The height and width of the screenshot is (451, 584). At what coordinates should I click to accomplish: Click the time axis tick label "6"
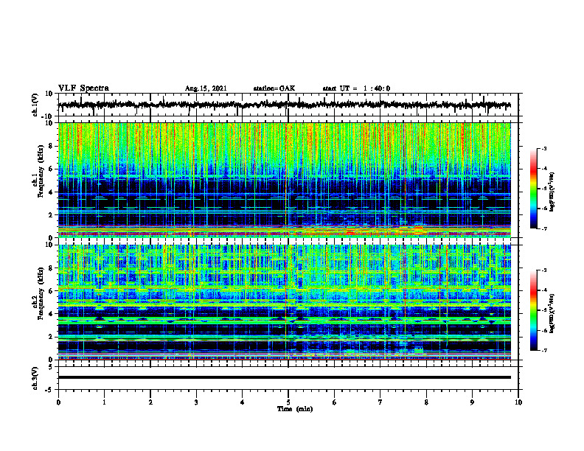[335, 402]
